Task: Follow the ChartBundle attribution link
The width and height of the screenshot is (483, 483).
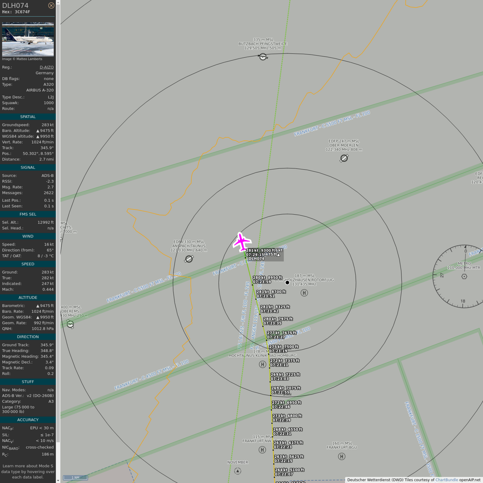Action: click(x=446, y=480)
